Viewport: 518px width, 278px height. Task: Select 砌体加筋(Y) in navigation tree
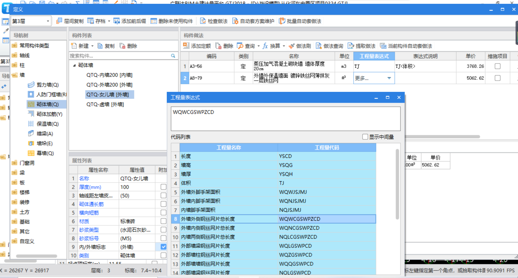tap(45, 114)
